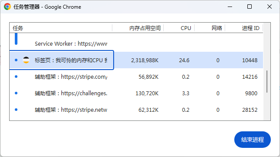Screen dimensions: 280x157
Task: Click the blue bullet beside stripe.com frame
Action: pyautogui.click(x=16, y=77)
